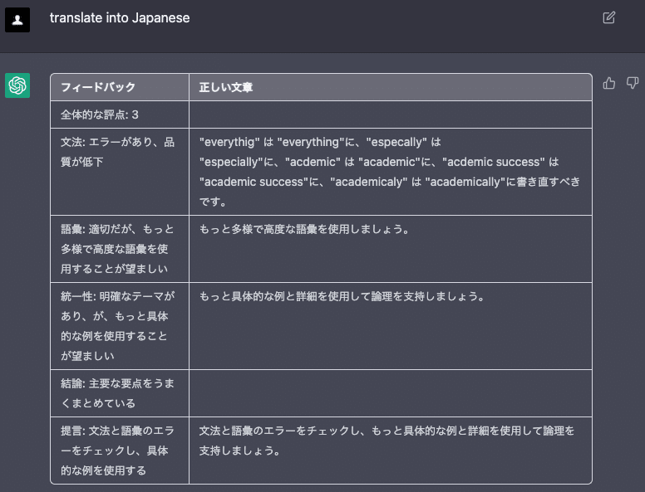Click the 'translate into Japanese' prompt text
Viewport: 645px width, 492px height.
coord(120,17)
